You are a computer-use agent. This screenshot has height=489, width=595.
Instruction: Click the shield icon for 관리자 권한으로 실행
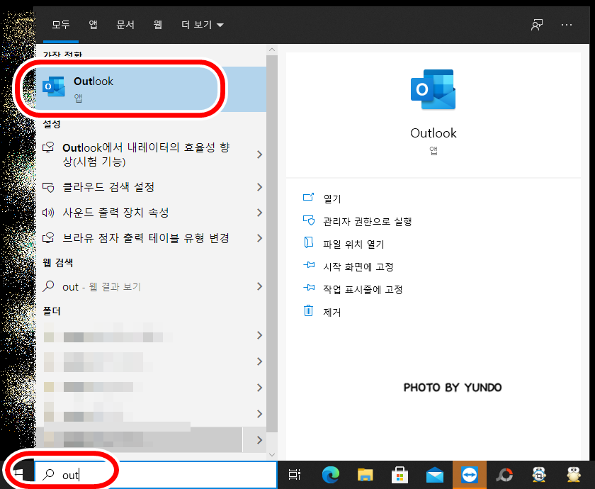(x=309, y=220)
